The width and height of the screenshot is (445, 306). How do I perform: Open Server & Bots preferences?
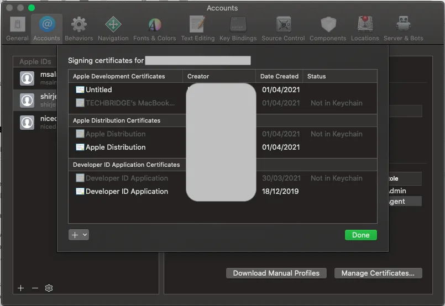click(x=404, y=29)
